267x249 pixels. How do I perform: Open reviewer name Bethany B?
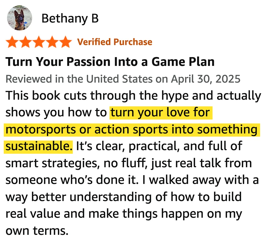[70, 18]
